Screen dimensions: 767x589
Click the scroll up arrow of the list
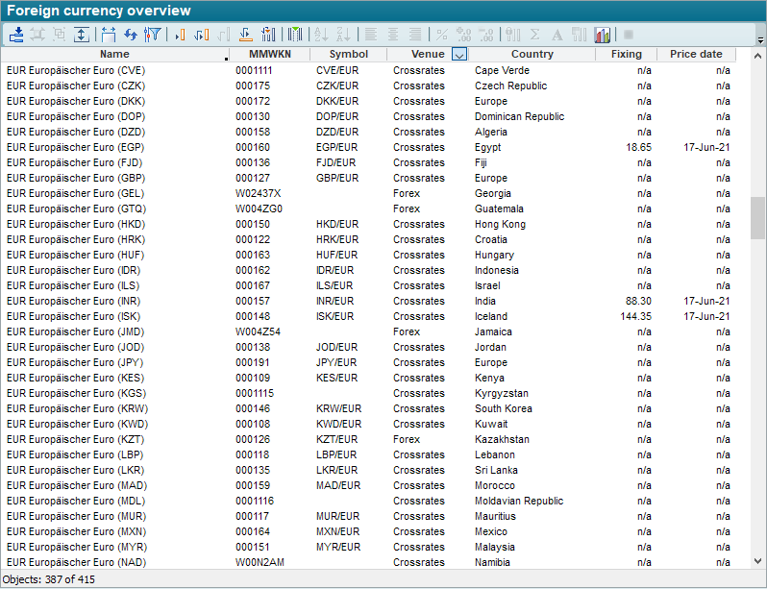(x=758, y=69)
